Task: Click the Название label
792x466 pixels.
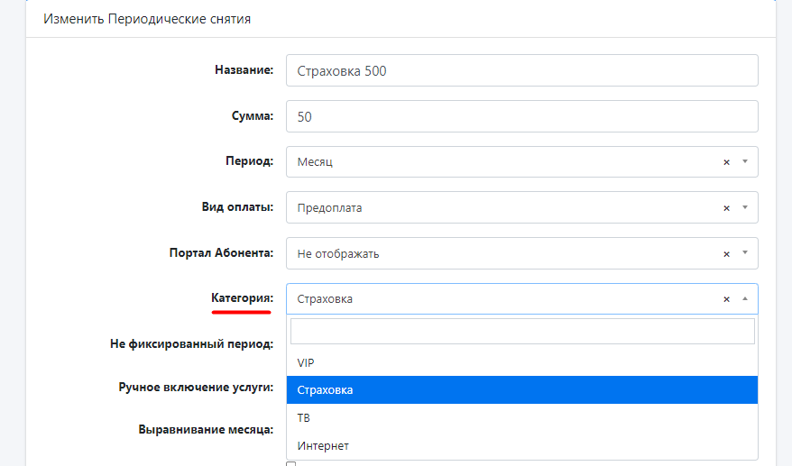Action: tap(244, 70)
